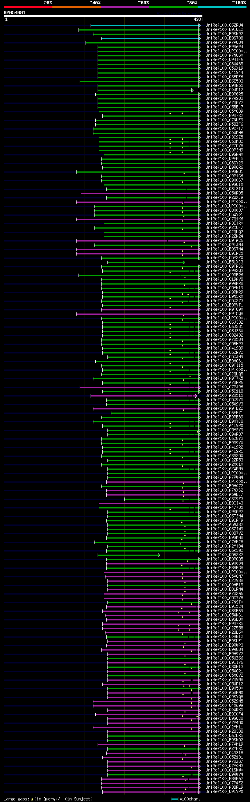
Task: Click the short alignment arrowhead of O04517
Action: coord(193,90)
